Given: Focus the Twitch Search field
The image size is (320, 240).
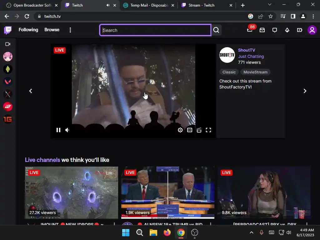Looking at the screenshot, I should click(x=155, y=30).
